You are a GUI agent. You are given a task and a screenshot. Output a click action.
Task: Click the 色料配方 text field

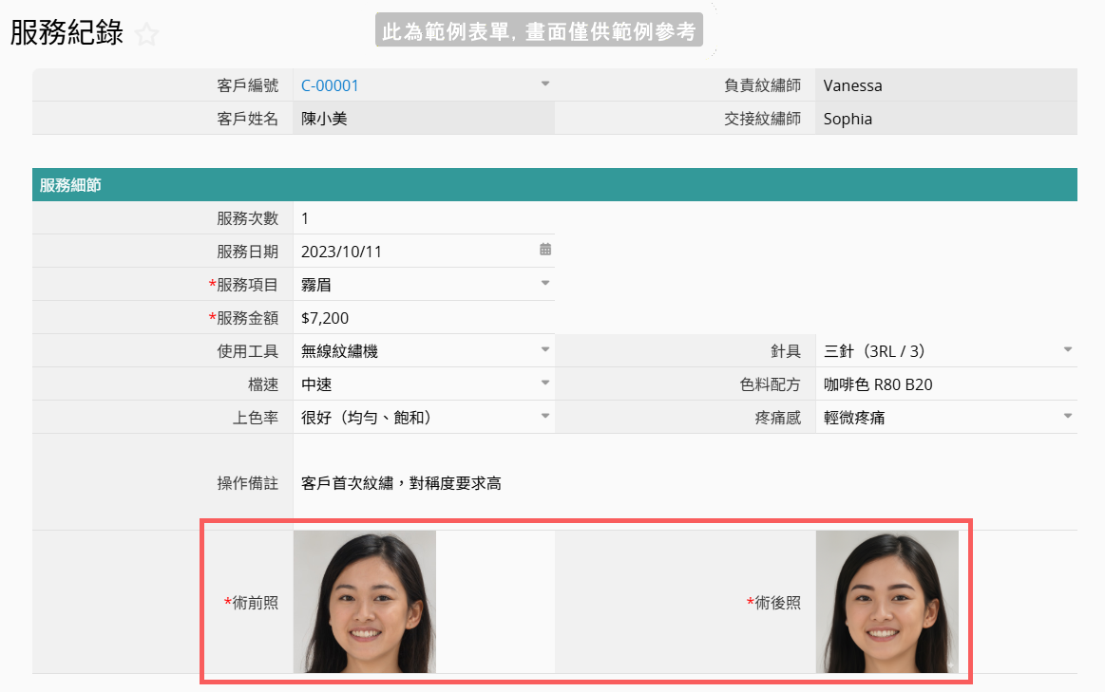945,384
